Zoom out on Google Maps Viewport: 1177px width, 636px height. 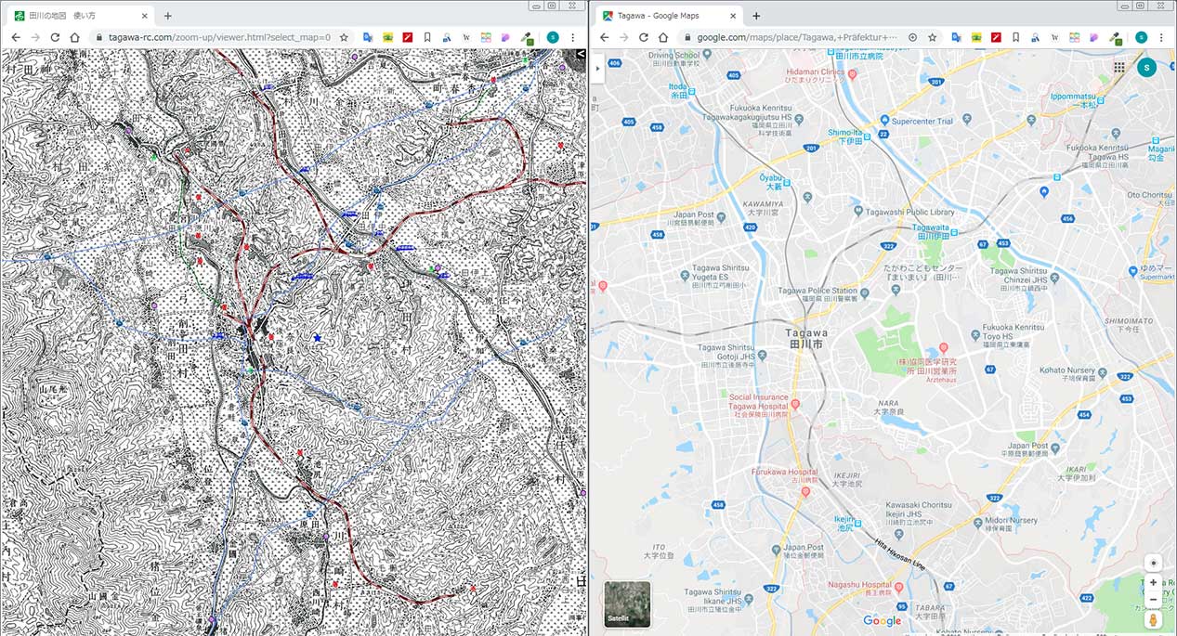coord(1153,600)
